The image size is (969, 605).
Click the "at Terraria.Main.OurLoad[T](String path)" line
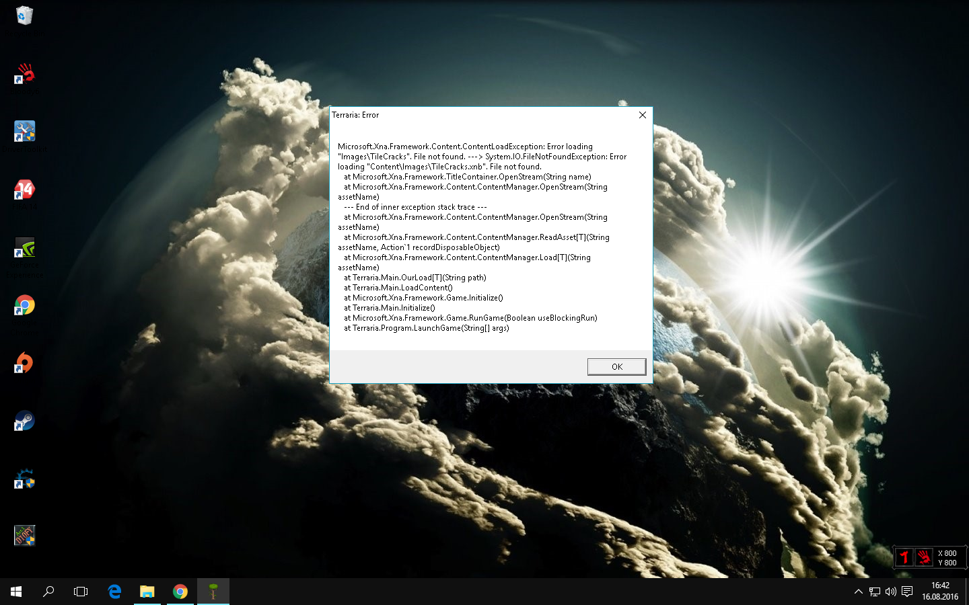click(415, 278)
